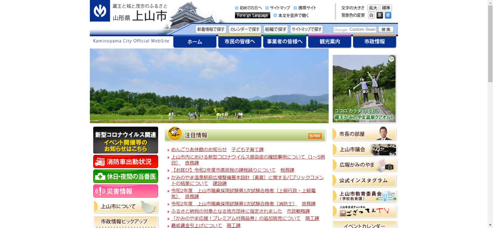Open 市政情報 tab

click(375, 42)
